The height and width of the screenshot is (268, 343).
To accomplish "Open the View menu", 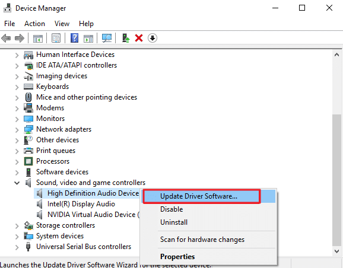I will 62,24.
